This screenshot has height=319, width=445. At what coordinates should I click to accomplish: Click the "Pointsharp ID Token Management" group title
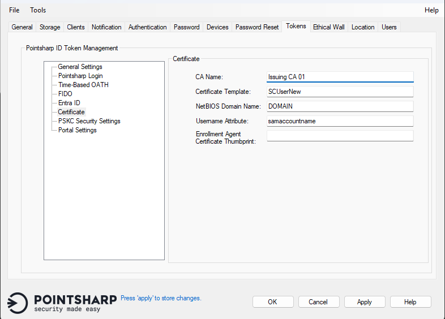click(72, 48)
